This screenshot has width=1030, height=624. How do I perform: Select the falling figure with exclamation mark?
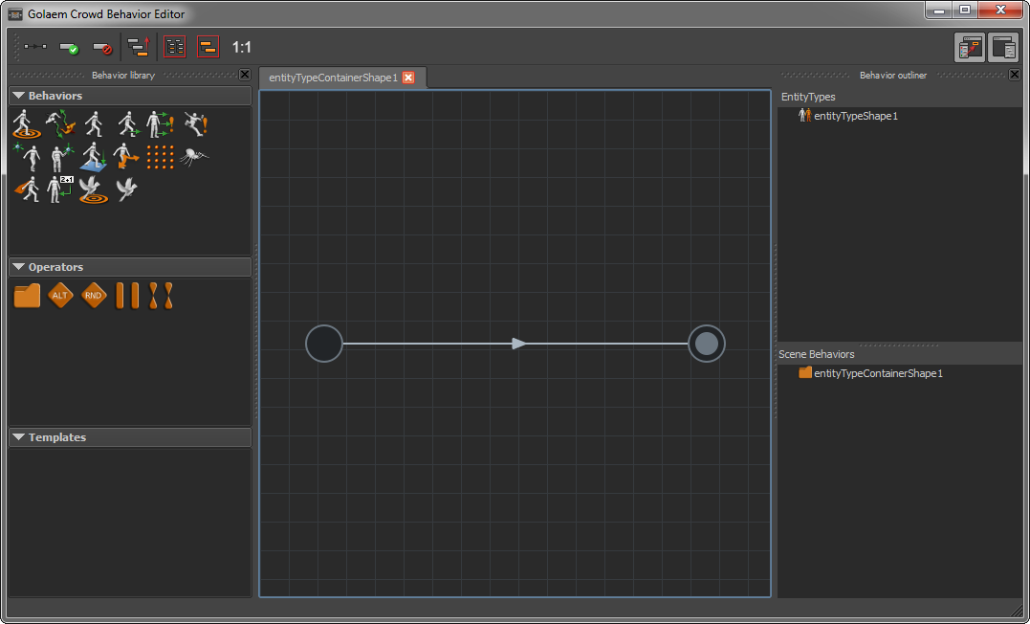coord(195,123)
